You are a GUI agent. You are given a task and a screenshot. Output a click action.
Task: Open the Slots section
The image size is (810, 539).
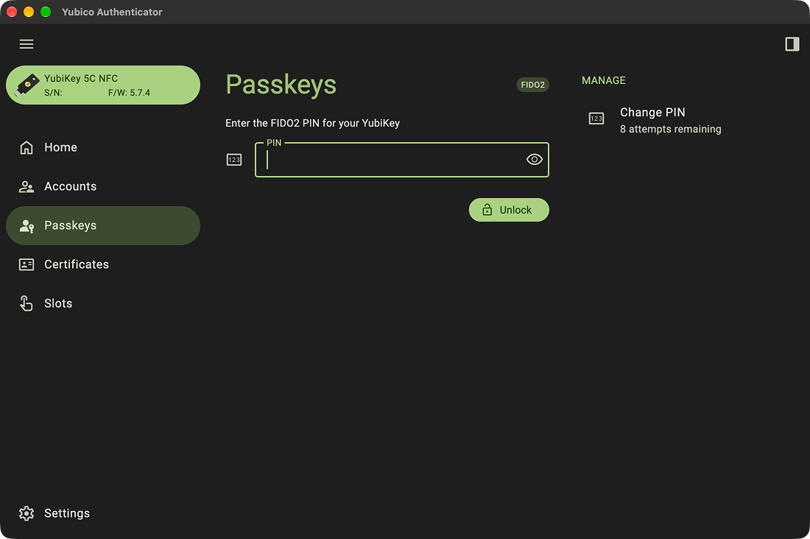[x=103, y=303]
